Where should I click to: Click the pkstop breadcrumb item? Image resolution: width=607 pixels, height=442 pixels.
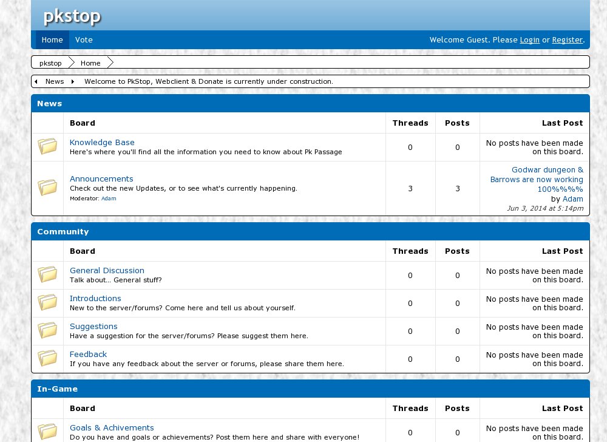tap(50, 63)
